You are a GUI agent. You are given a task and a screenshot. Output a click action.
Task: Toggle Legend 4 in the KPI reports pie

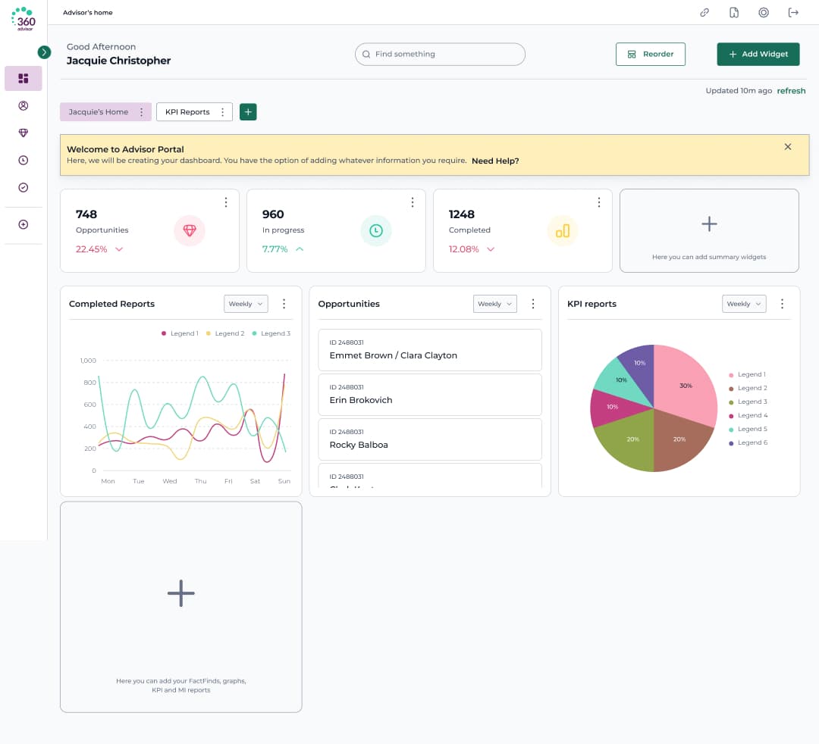point(748,415)
